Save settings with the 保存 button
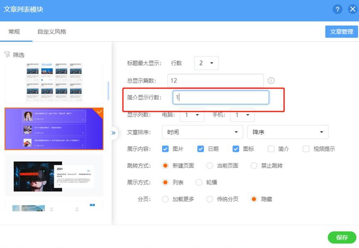Viewport: 359px width, 248px height. click(342, 237)
